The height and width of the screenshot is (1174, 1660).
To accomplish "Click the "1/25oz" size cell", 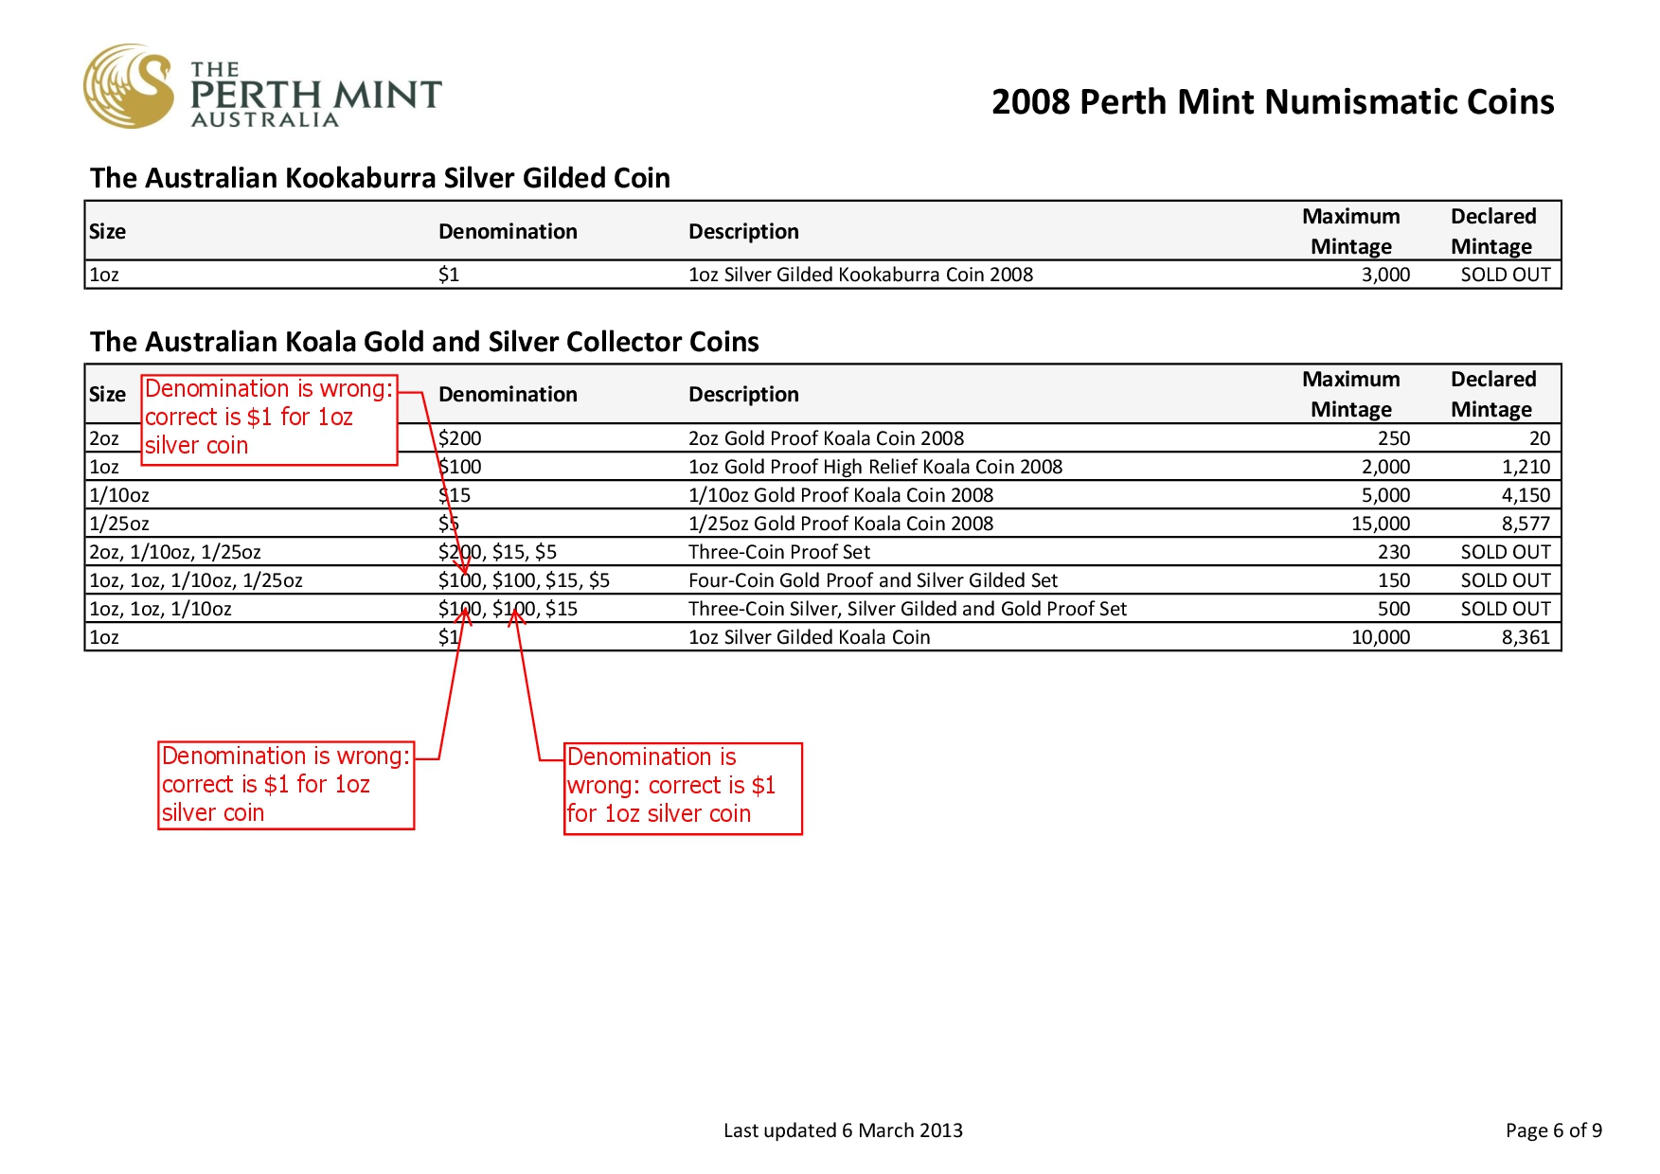I will 119,524.
